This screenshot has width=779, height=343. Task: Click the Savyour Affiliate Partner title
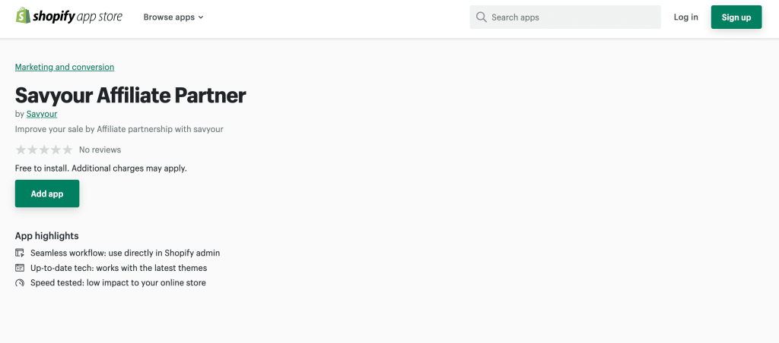(130, 95)
